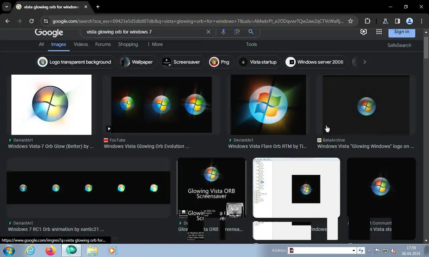Open the Chrome taskbar button
This screenshot has width=429, height=257.
pos(71,250)
